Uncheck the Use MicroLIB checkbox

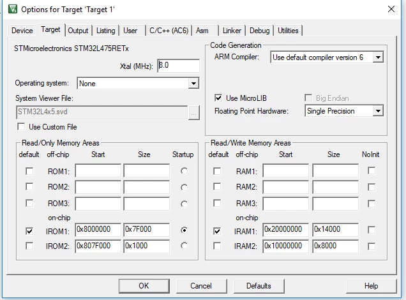pos(218,98)
